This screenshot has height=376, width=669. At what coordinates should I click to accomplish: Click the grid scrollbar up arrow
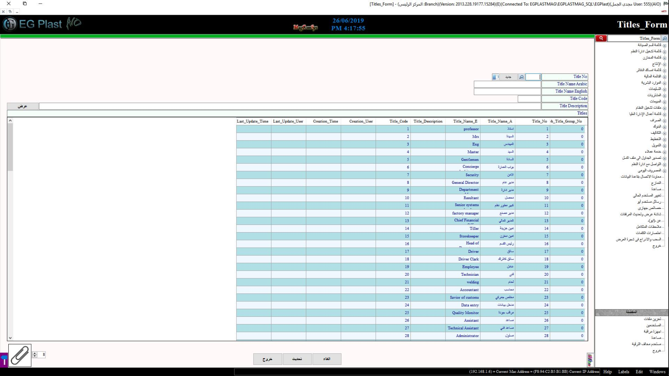(x=10, y=121)
